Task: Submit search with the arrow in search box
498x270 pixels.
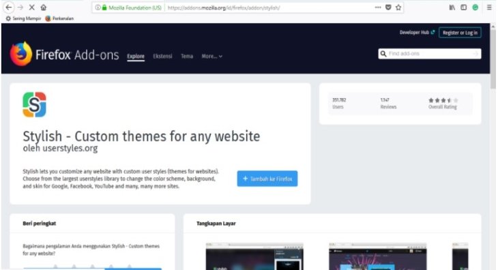Action: 475,54
